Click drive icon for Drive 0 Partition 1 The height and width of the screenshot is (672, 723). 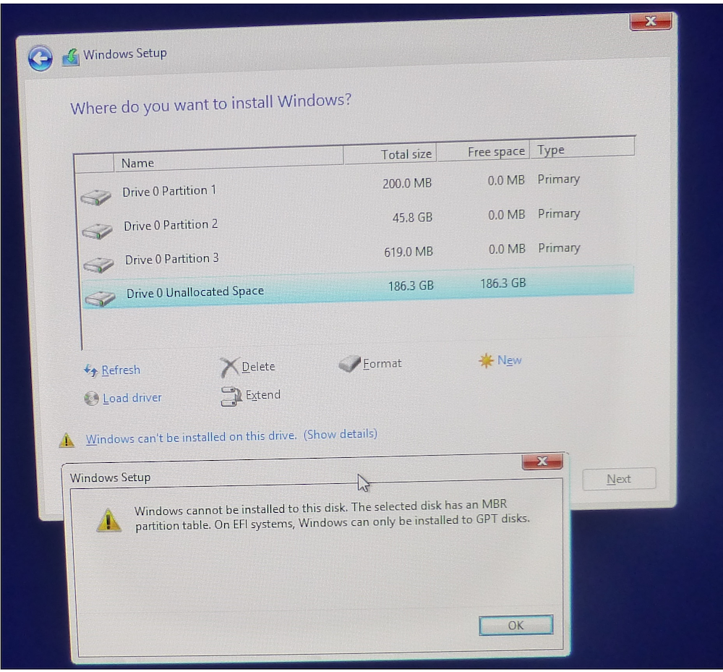coord(95,197)
